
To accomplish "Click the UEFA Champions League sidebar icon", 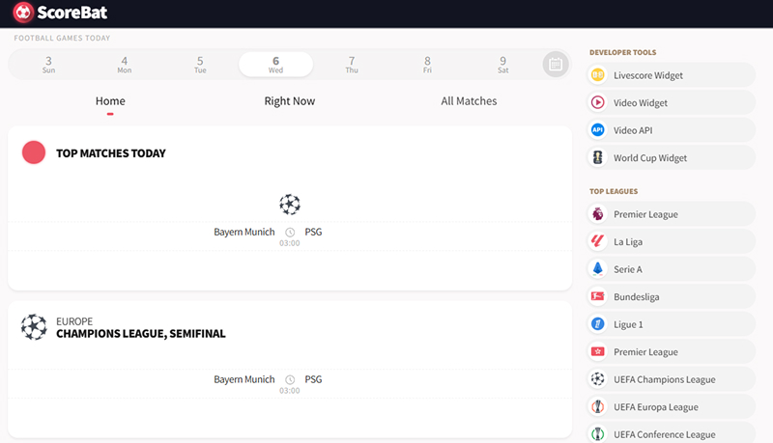I will click(597, 379).
